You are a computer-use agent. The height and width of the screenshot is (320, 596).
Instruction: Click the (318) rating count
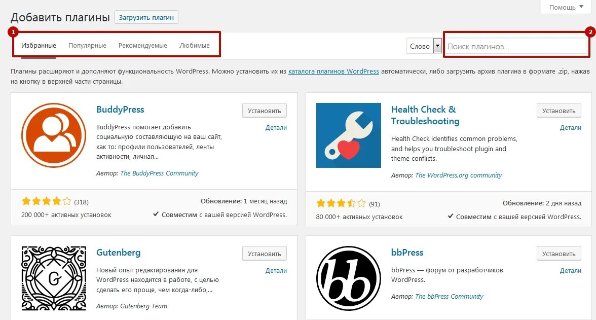[x=81, y=202]
